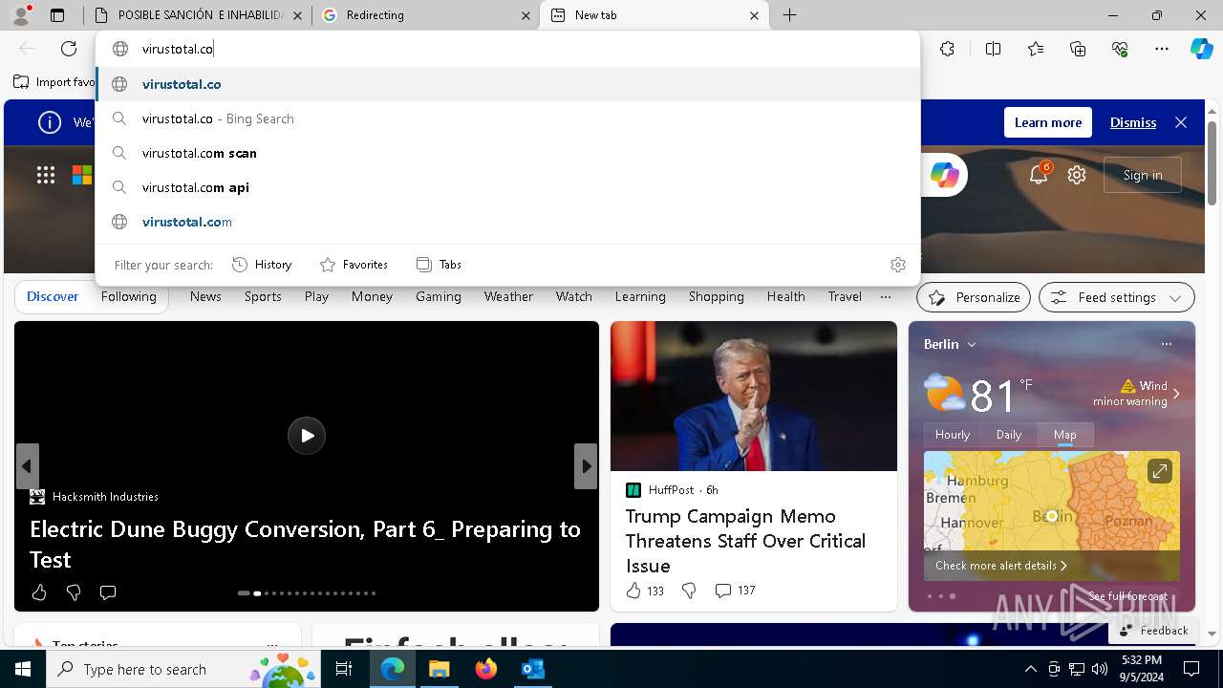The height and width of the screenshot is (688, 1223).
Task: Click the address bar input field
Action: click(507, 49)
